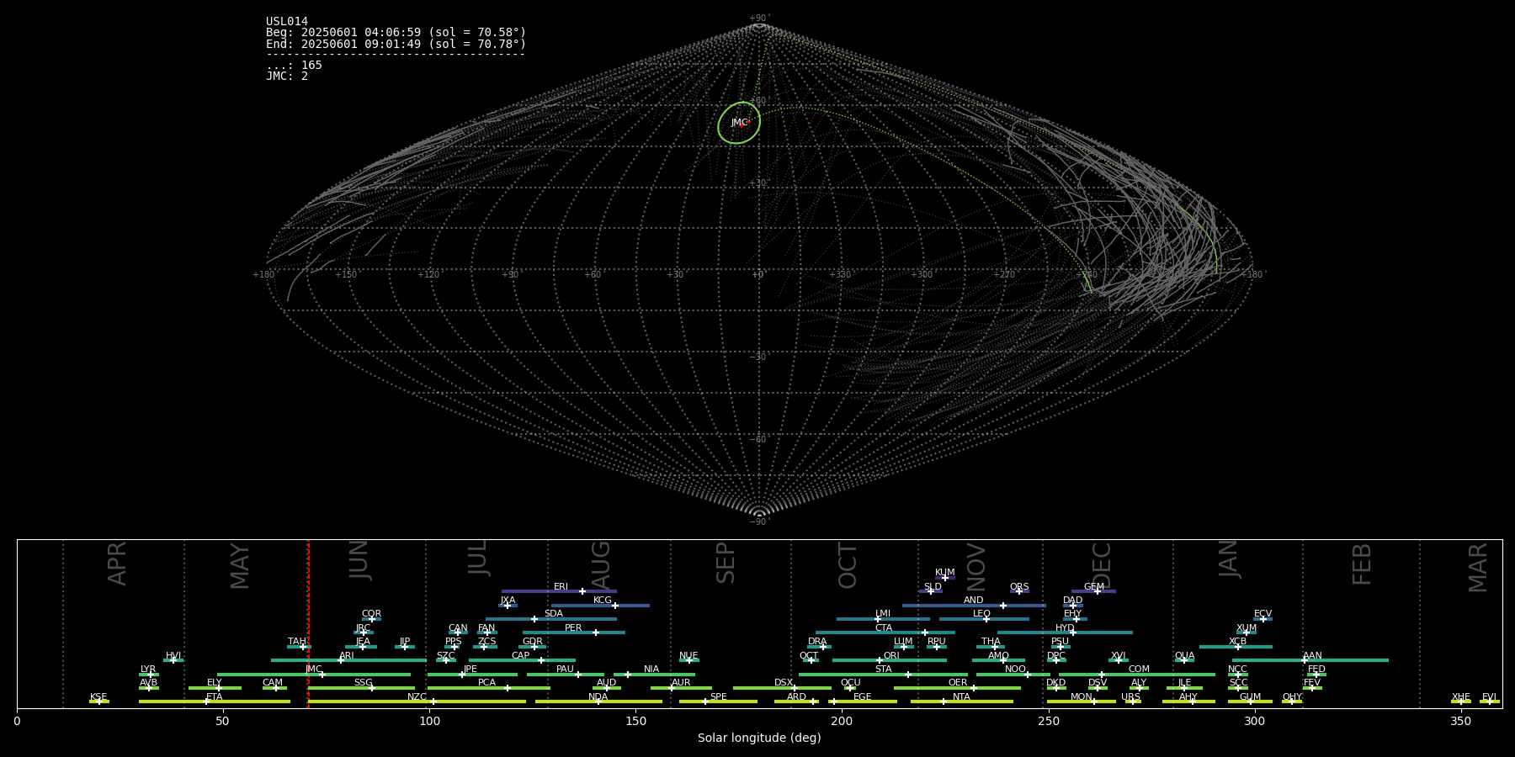Click the NZC shower label
The height and width of the screenshot is (757, 1515).
(x=417, y=697)
